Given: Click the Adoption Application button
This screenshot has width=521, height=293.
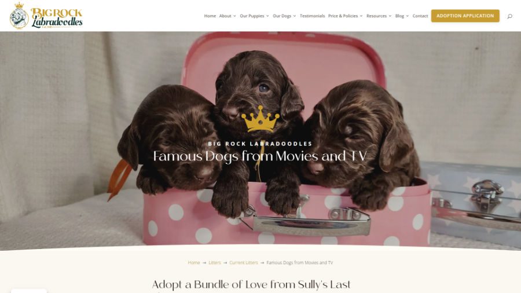Looking at the screenshot, I should [465, 16].
